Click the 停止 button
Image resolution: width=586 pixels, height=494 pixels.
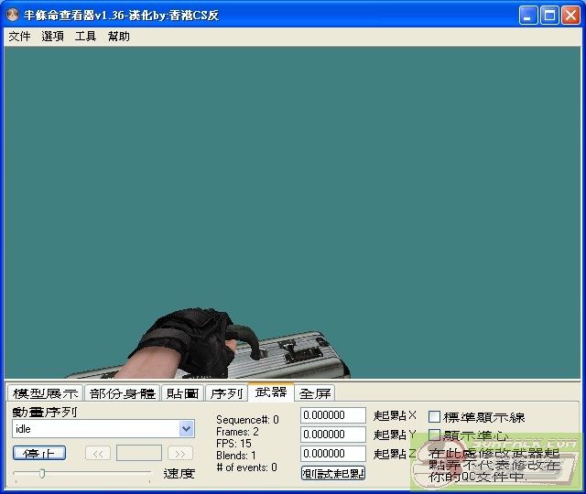pos(39,453)
